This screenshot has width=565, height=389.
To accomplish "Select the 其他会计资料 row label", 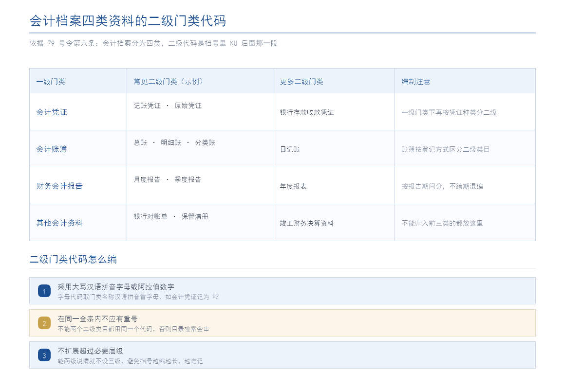I will [x=59, y=223].
